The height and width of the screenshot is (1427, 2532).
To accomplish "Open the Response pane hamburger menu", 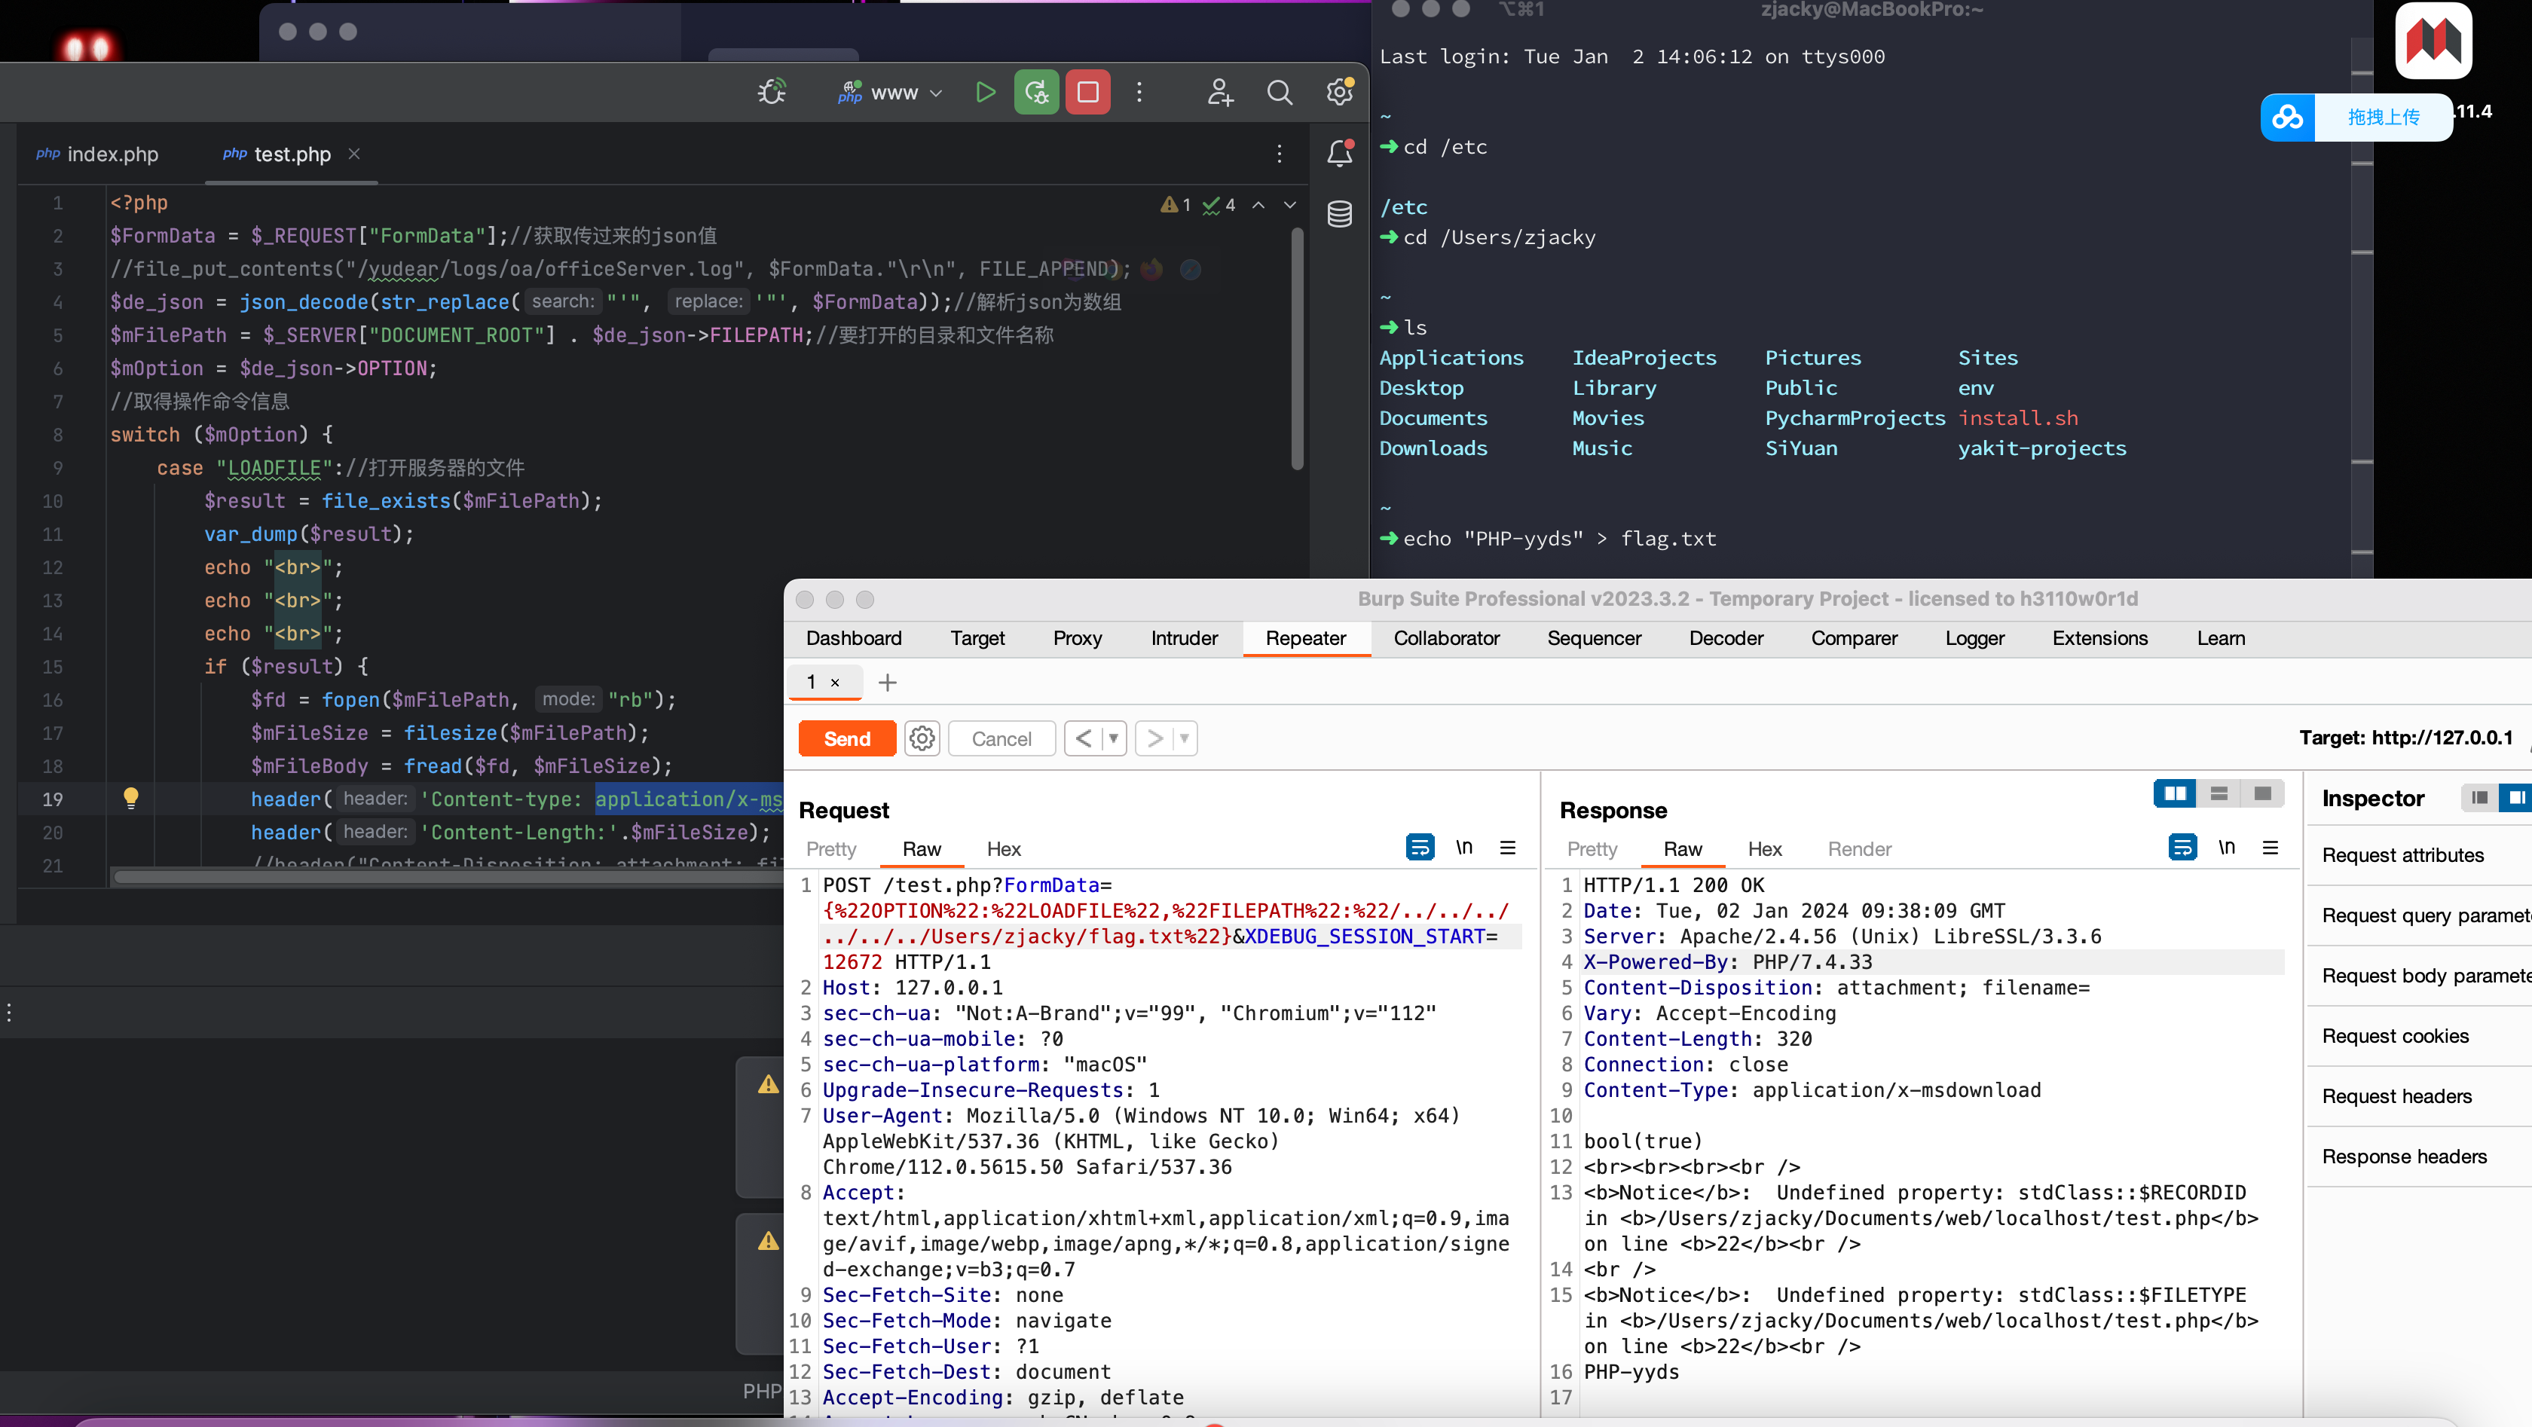I will pyautogui.click(x=2271, y=847).
